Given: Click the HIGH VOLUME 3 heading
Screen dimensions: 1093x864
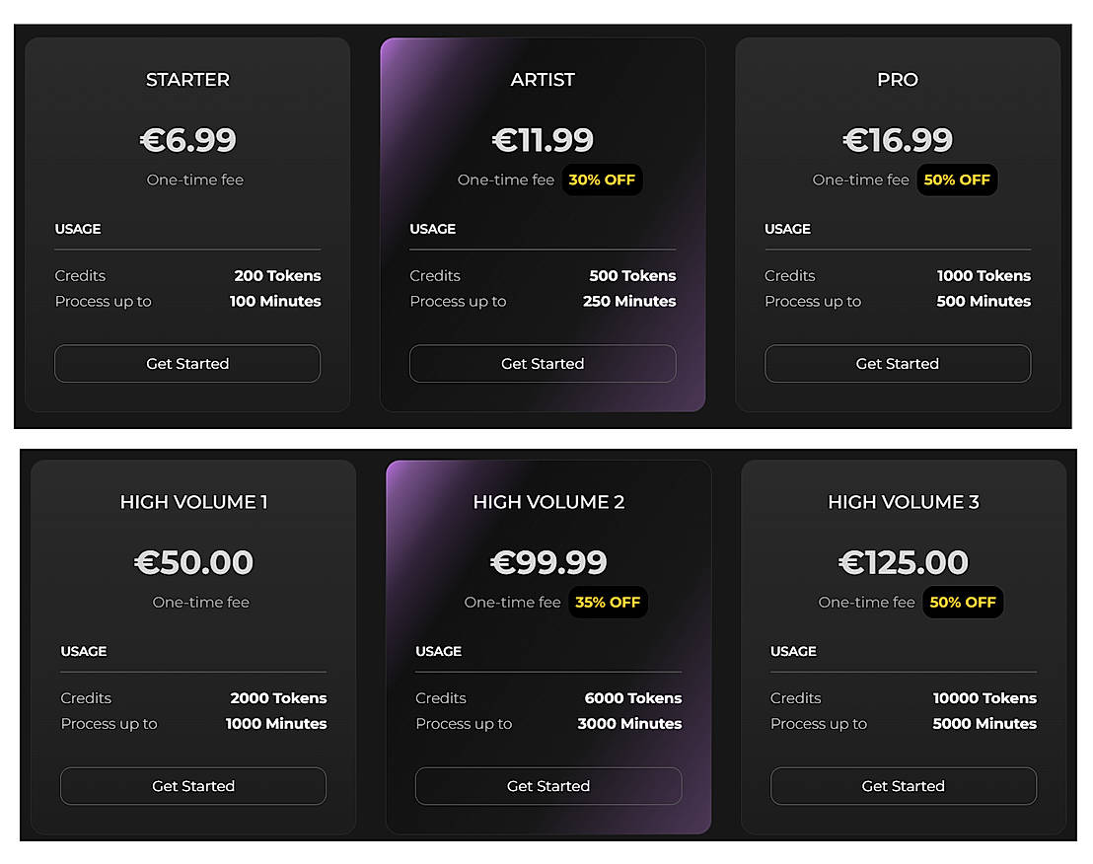Looking at the screenshot, I should 904,502.
